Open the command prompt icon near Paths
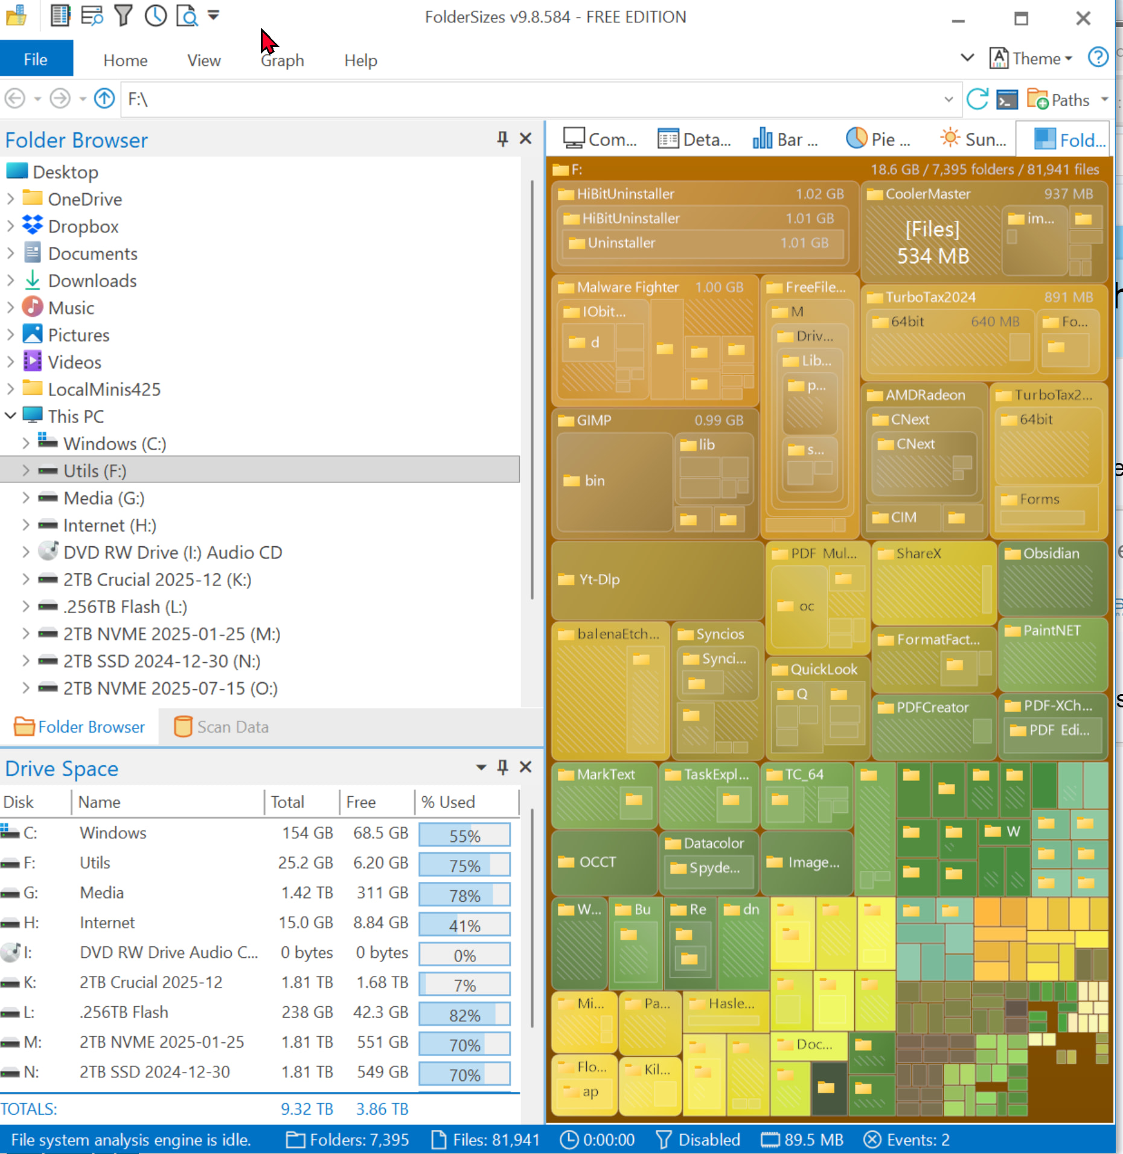The height and width of the screenshot is (1154, 1123). coord(1006,99)
